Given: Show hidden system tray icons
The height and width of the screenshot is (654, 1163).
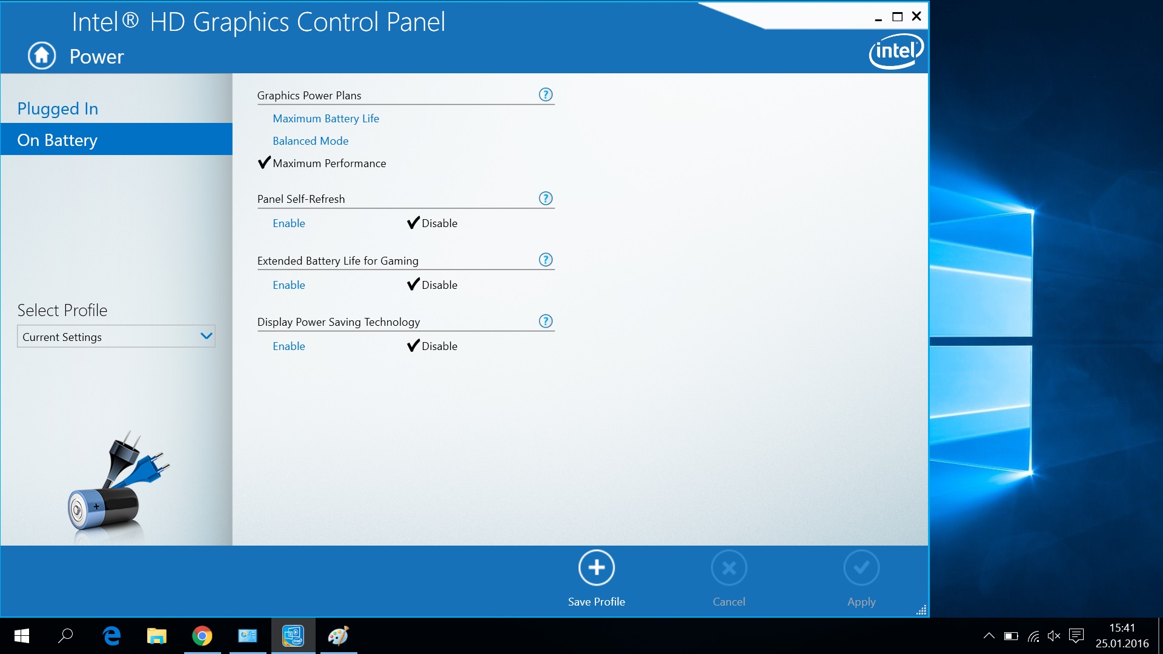Looking at the screenshot, I should pos(989,636).
